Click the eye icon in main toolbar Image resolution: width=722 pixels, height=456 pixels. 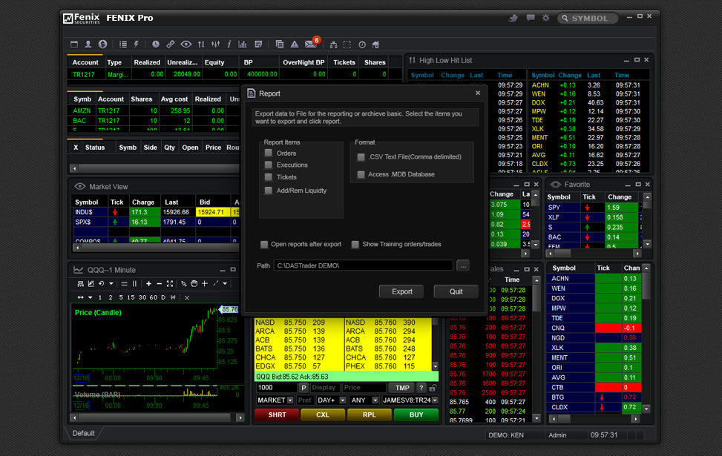pyautogui.click(x=186, y=44)
